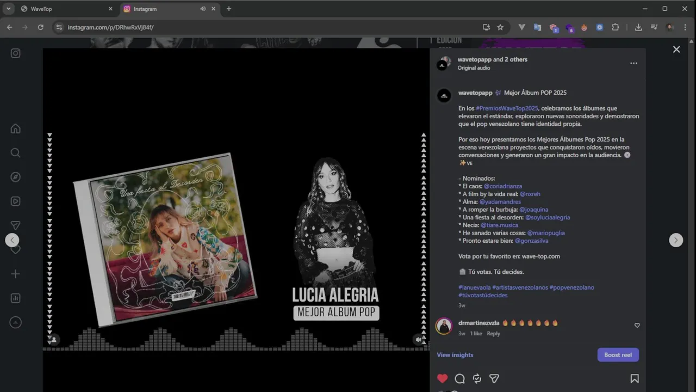This screenshot has height=392, width=696.
Task: Open drmartinezvzla's profile picture
Action: tap(444, 326)
